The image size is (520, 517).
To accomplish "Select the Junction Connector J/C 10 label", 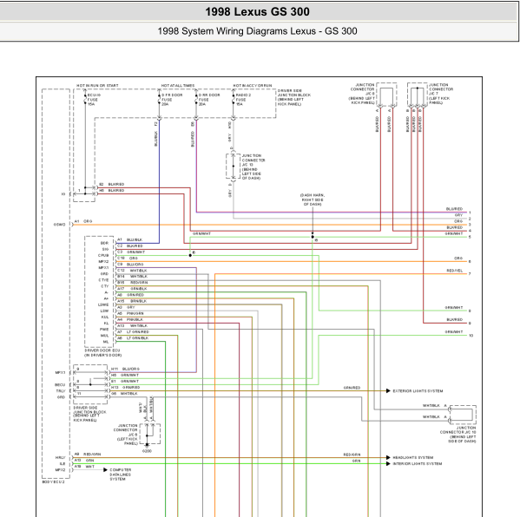I will [x=458, y=435].
